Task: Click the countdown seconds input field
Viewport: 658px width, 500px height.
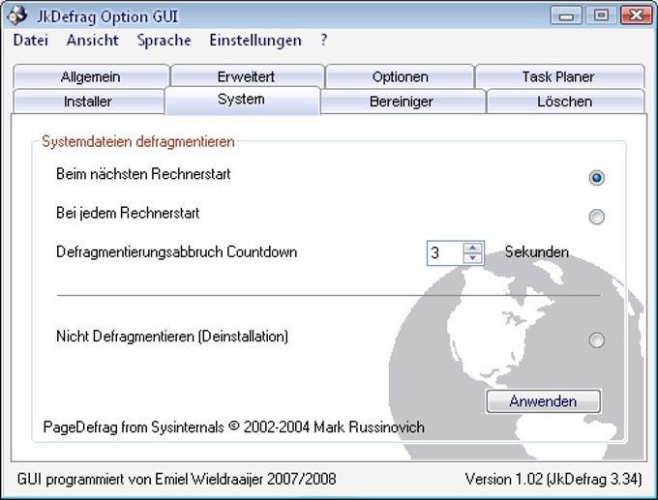Action: (445, 253)
